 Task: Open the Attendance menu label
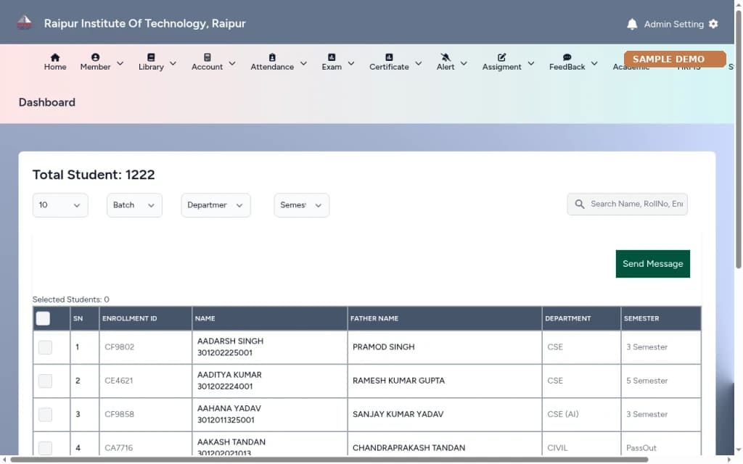pos(272,67)
